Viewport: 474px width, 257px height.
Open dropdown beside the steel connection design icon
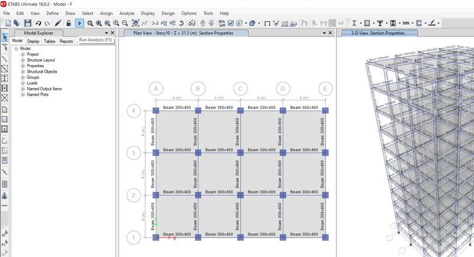(x=438, y=23)
